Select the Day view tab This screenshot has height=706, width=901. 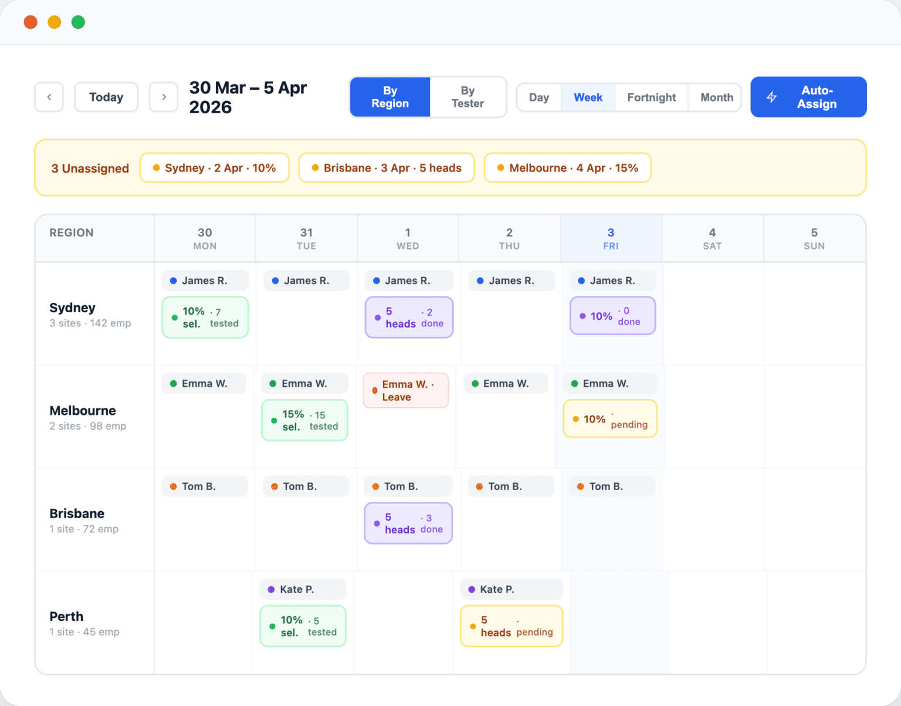coord(539,97)
